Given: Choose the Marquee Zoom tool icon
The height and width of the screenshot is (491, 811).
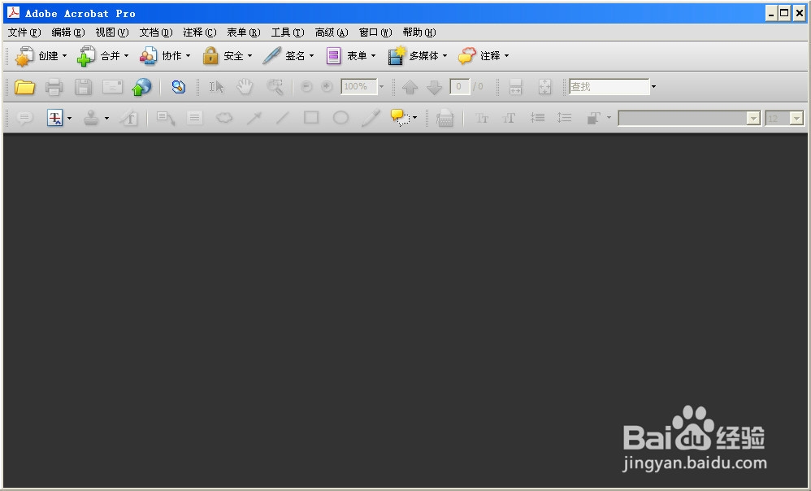Looking at the screenshot, I should click(275, 87).
